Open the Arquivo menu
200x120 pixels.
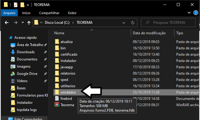[x=9, y=13]
